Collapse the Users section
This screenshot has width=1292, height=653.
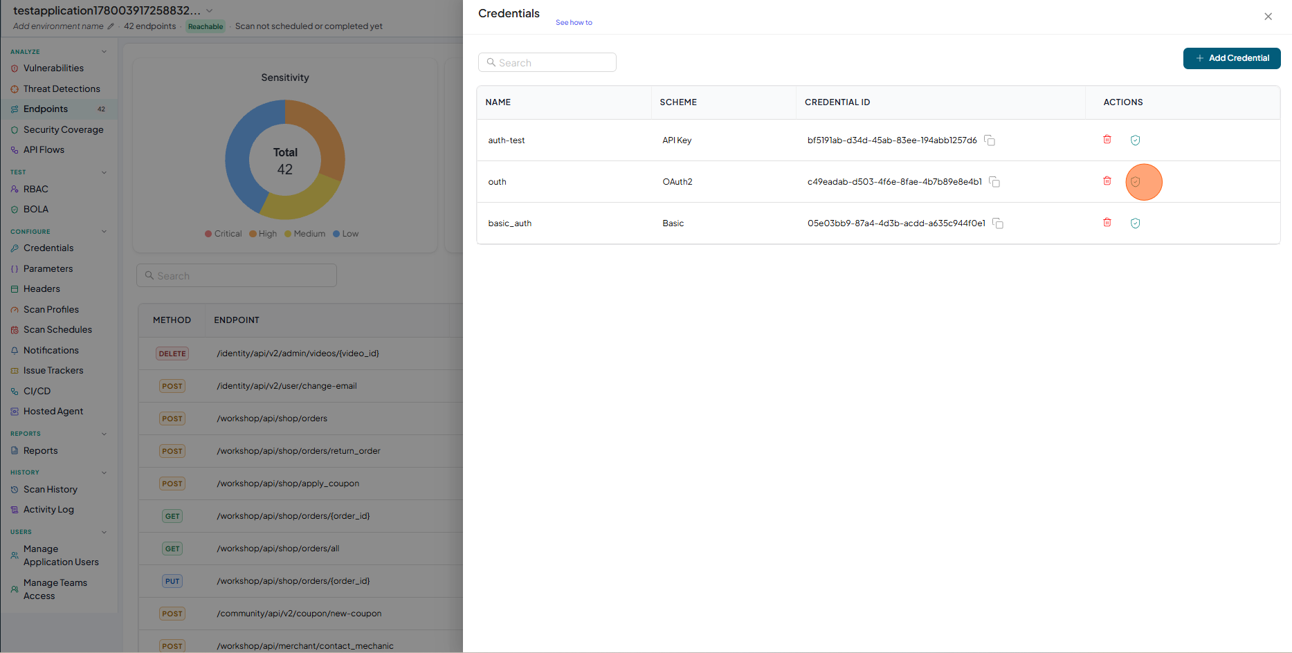coord(104,532)
